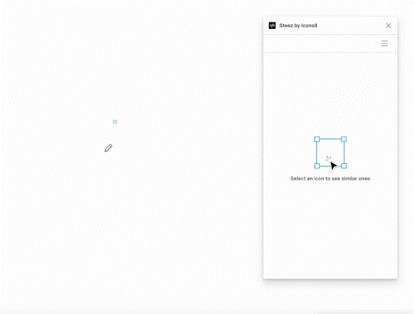Open the hamburger menu in Steez panel
The image size is (414, 314).
384,44
